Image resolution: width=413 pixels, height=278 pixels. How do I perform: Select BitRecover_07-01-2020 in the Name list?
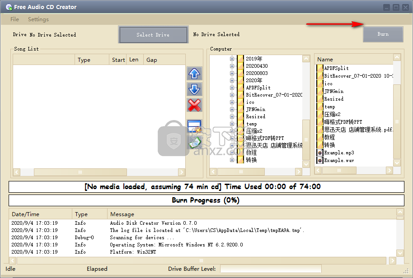click(x=358, y=76)
